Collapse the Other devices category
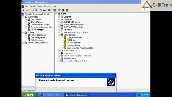Viewport: 172px width, 97px height. (59, 35)
